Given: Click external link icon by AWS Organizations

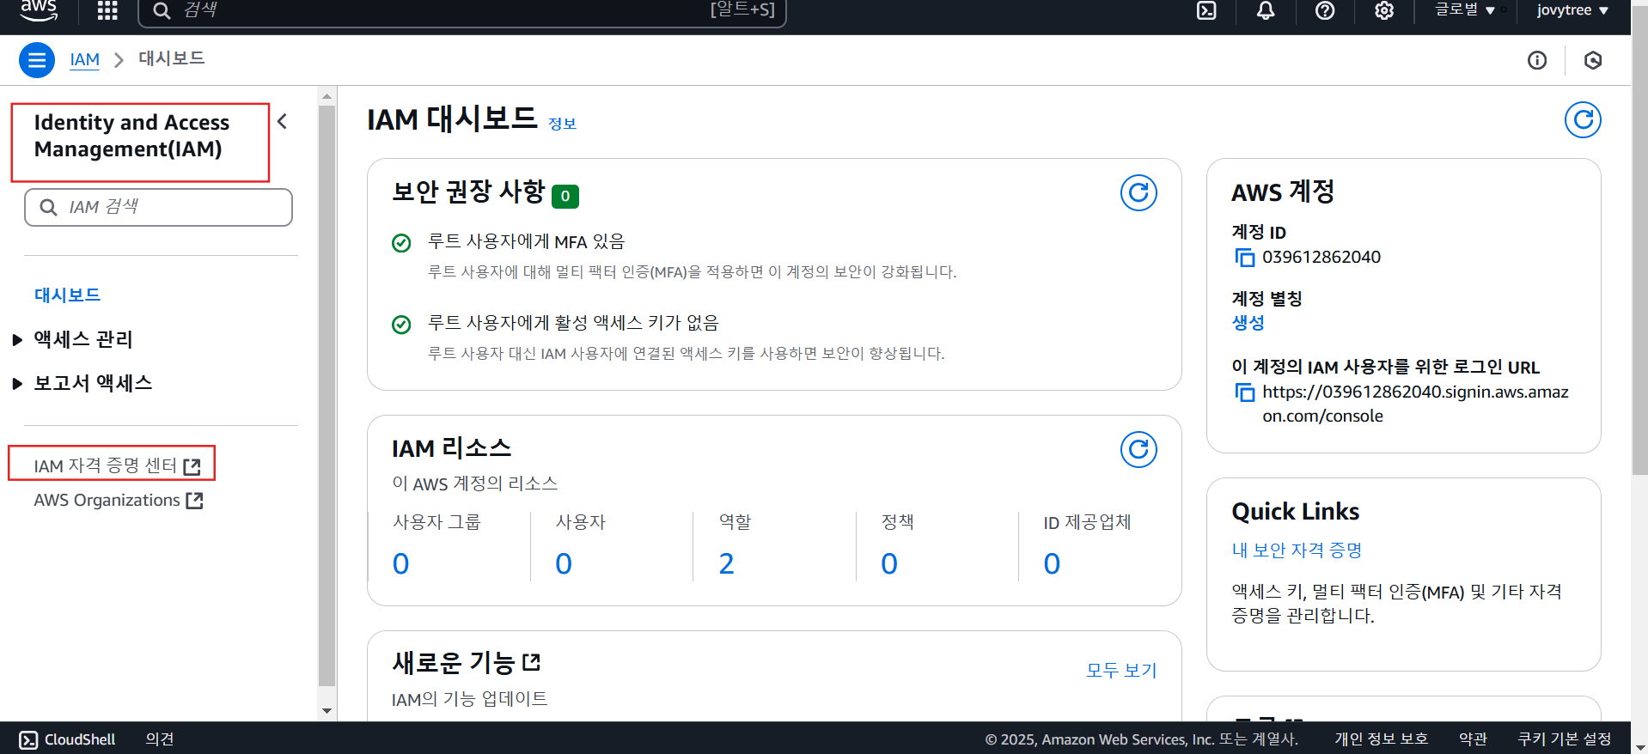Looking at the screenshot, I should coord(195,501).
